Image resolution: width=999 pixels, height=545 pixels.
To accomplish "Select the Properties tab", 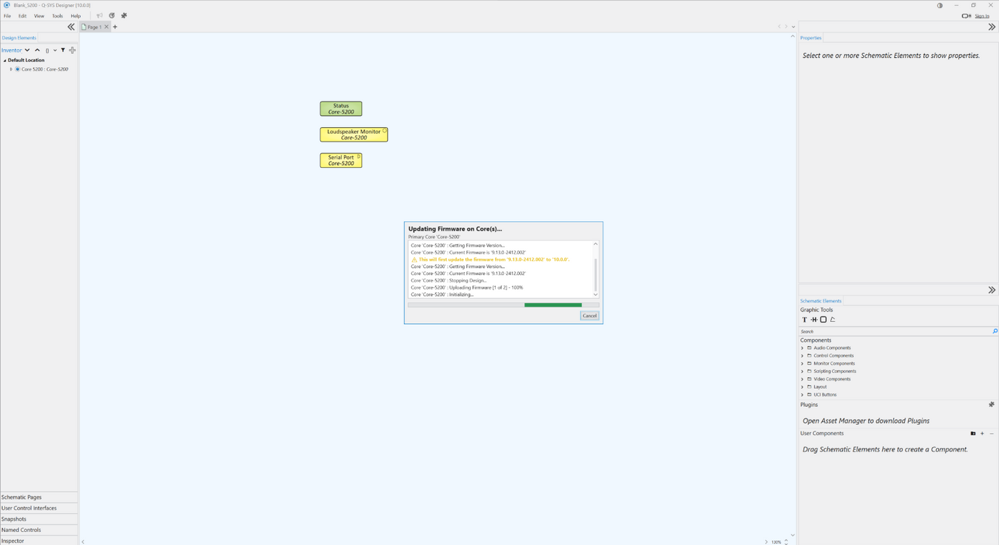I will [x=811, y=38].
